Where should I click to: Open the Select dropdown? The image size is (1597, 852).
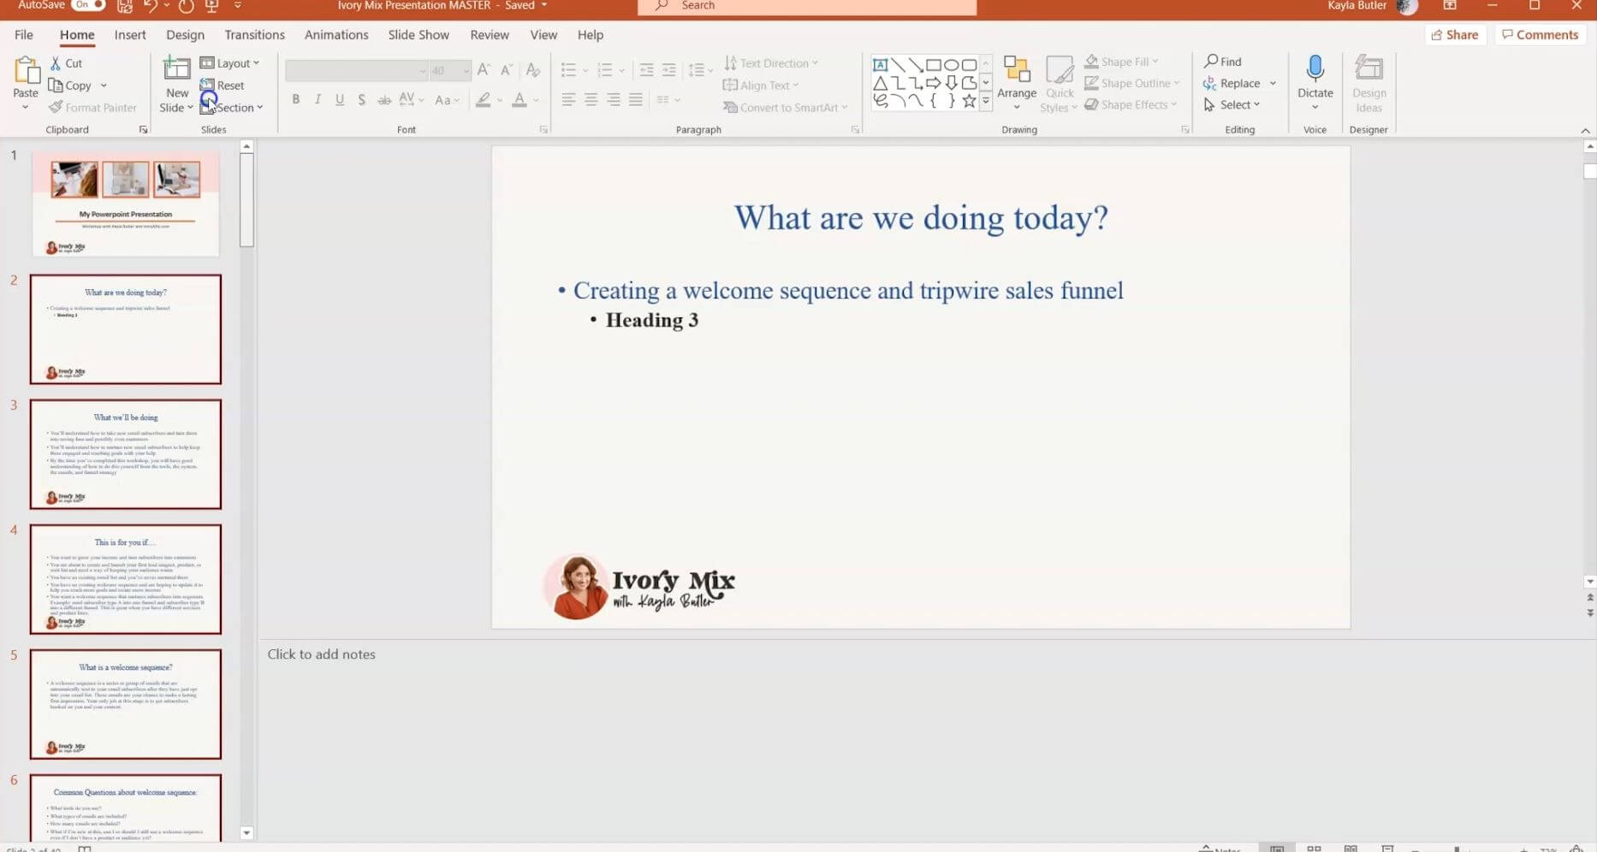coord(1232,104)
